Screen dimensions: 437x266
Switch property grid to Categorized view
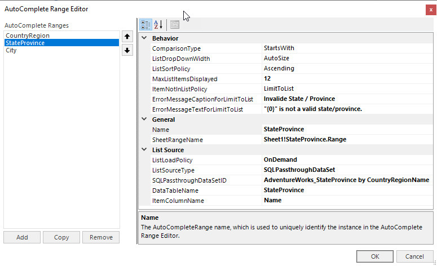coord(145,25)
